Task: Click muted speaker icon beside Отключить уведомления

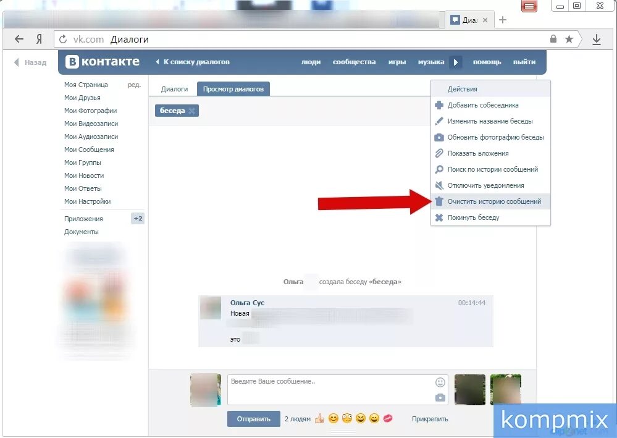Action: click(x=439, y=185)
